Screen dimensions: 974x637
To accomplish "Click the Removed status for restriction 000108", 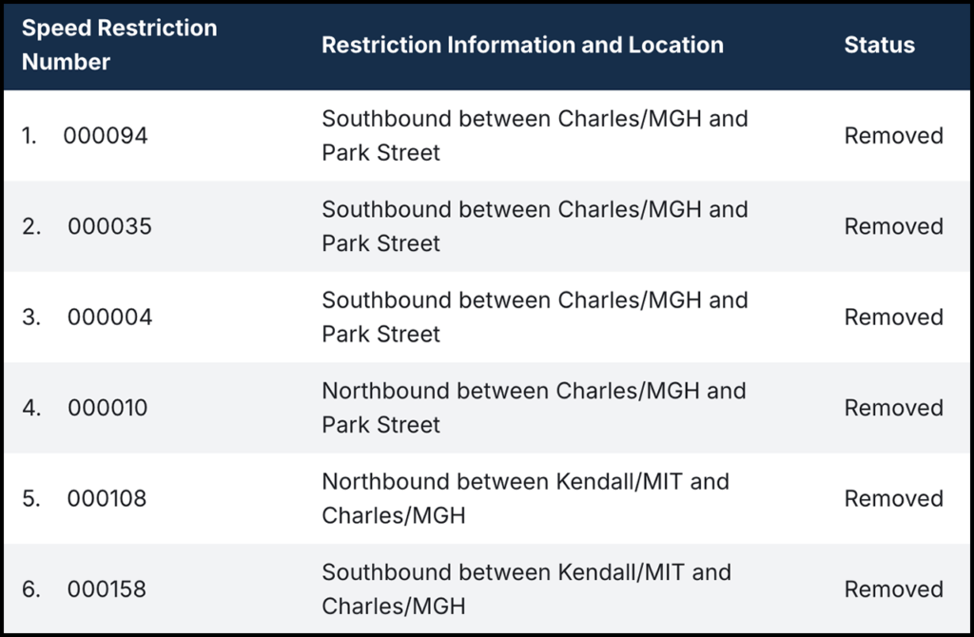I will (x=893, y=499).
